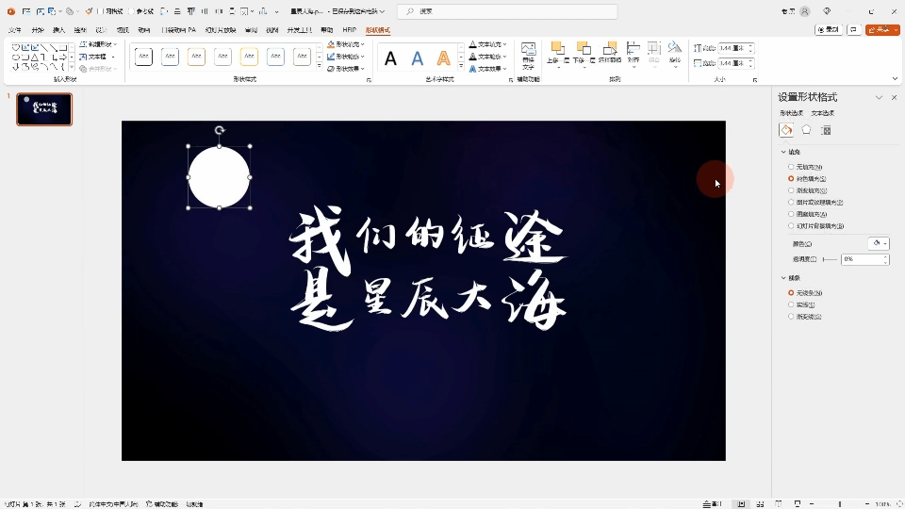Click the account avatar icon in title bar

804,11
